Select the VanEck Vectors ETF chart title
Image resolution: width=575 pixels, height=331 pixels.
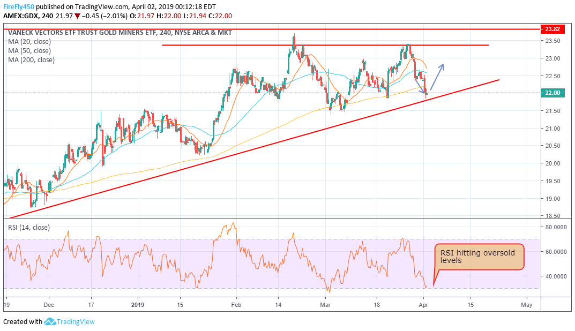[120, 33]
